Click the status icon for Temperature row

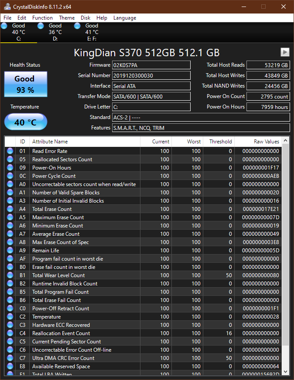[x=10, y=316]
